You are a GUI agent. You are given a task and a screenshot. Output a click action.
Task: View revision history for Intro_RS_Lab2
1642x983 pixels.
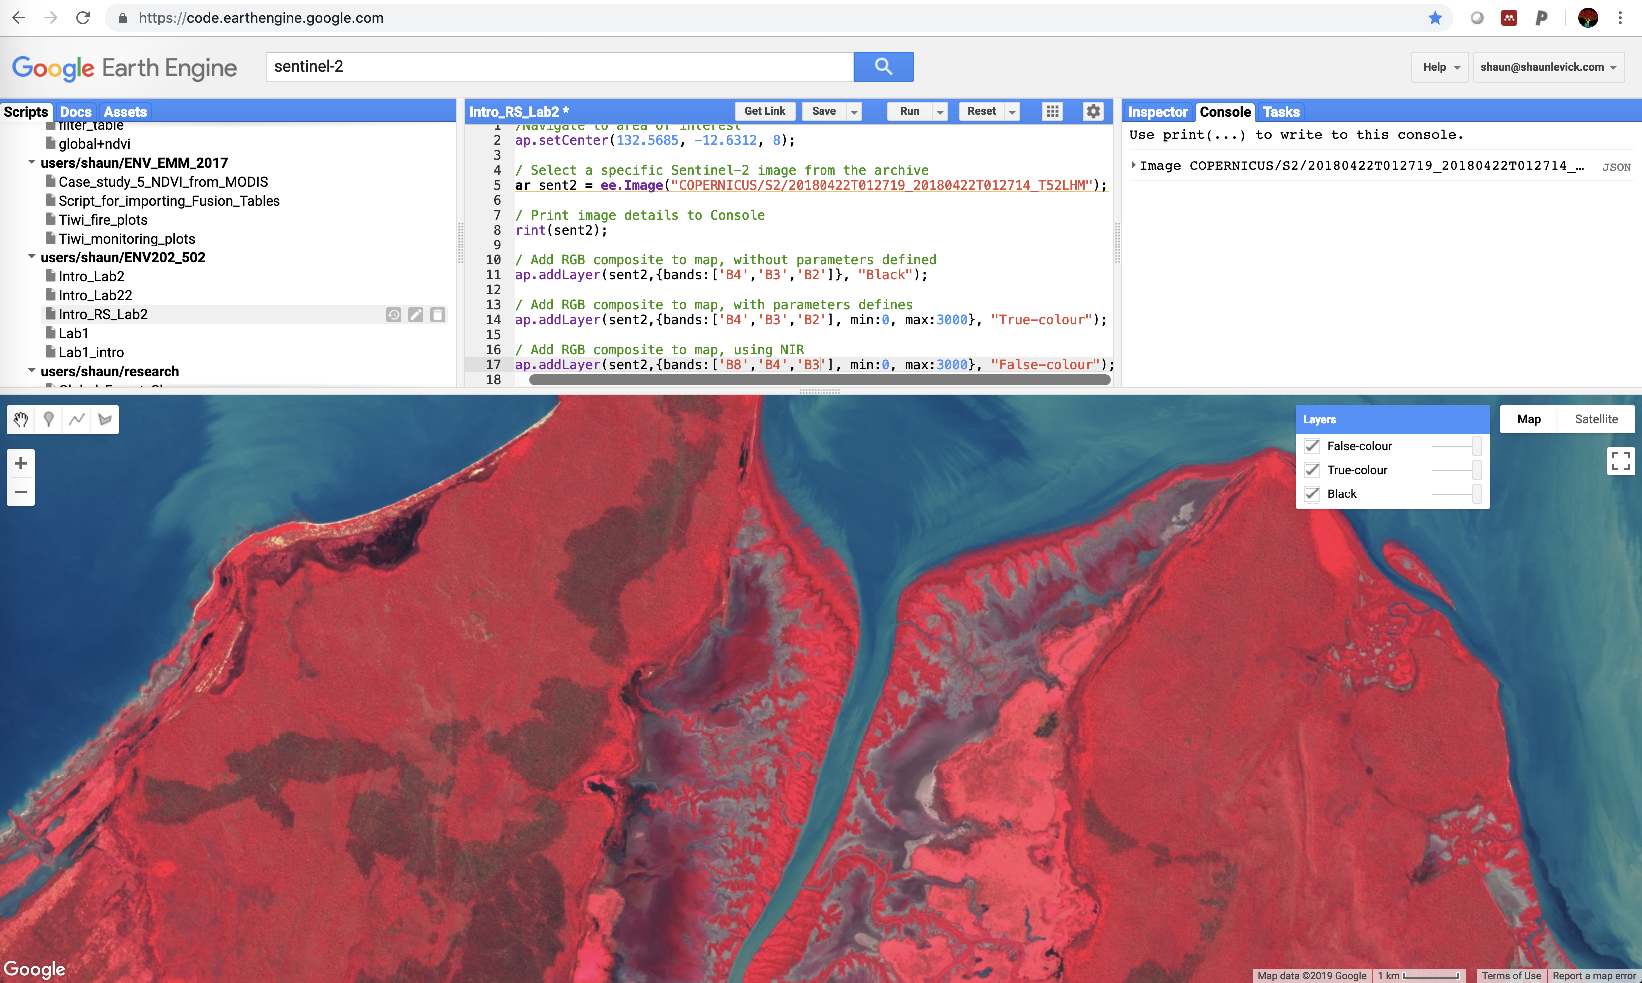coord(393,315)
